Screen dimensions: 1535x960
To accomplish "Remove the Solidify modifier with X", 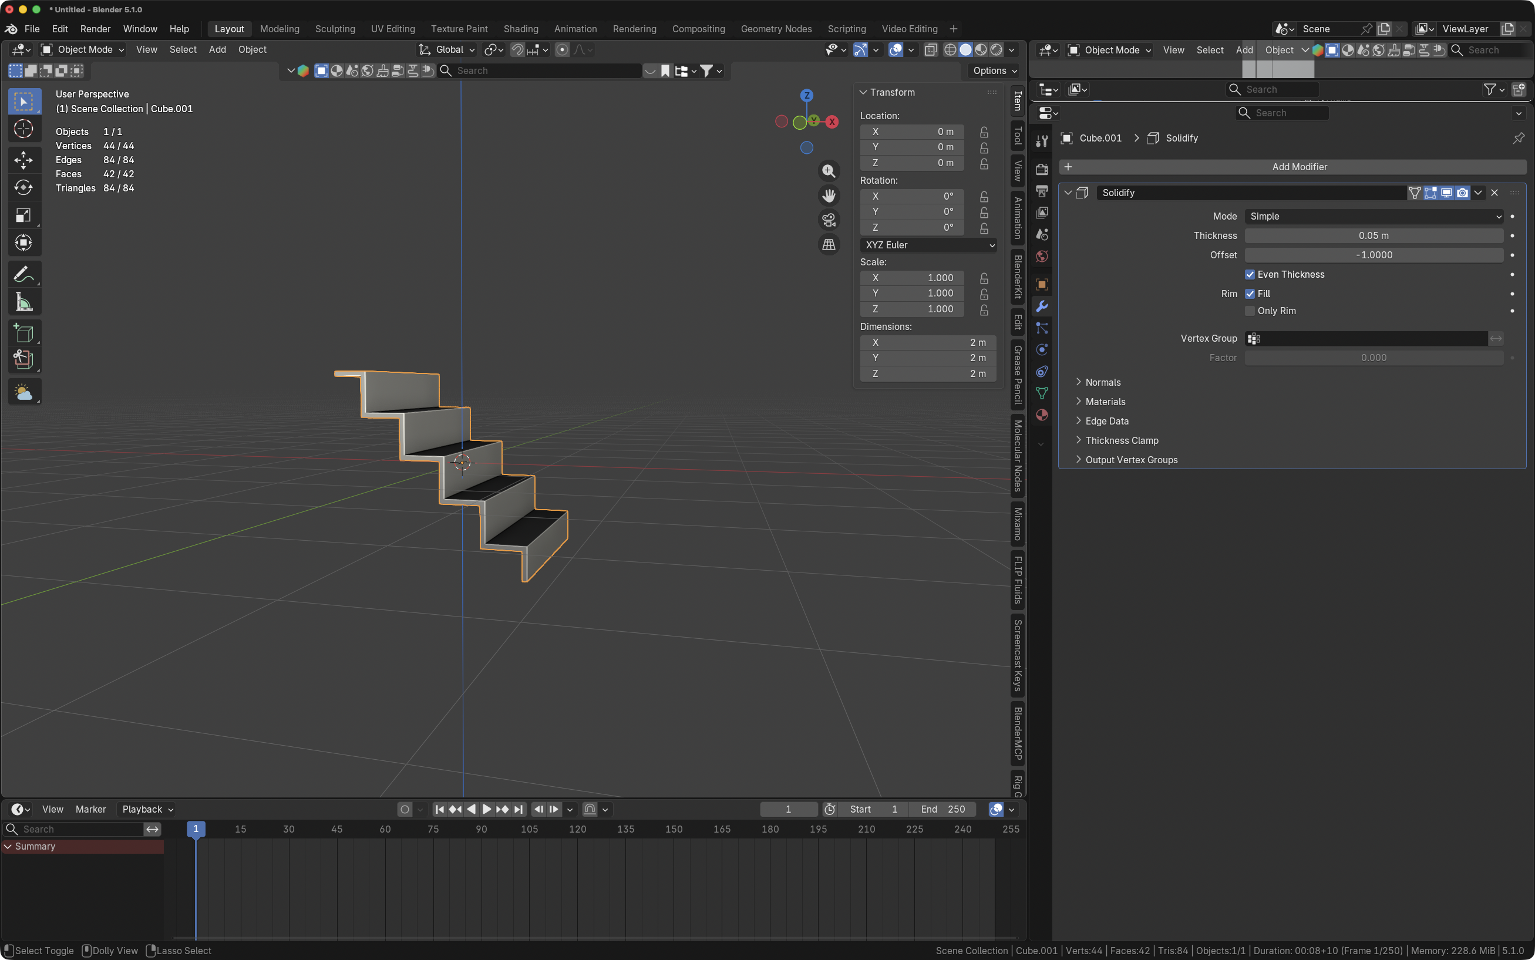I will (x=1494, y=193).
